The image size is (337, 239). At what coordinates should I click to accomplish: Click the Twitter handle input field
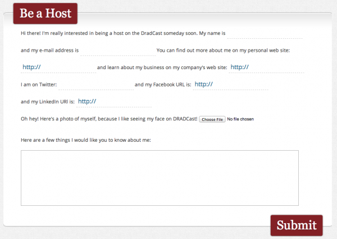(x=96, y=84)
